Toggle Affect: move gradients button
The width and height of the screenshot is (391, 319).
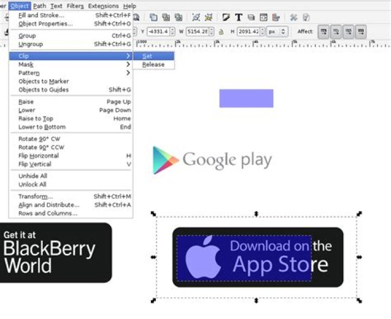click(348, 31)
